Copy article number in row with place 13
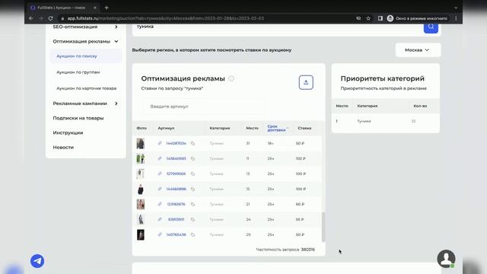This screenshot has width=487, height=274. click(193, 174)
